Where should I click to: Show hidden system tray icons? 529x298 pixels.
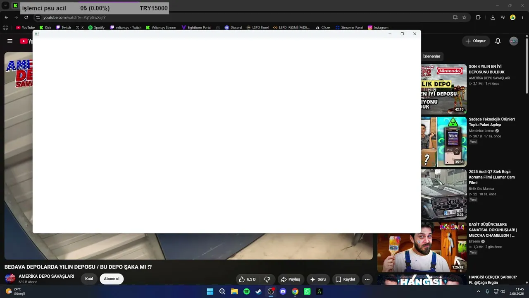click(x=479, y=291)
